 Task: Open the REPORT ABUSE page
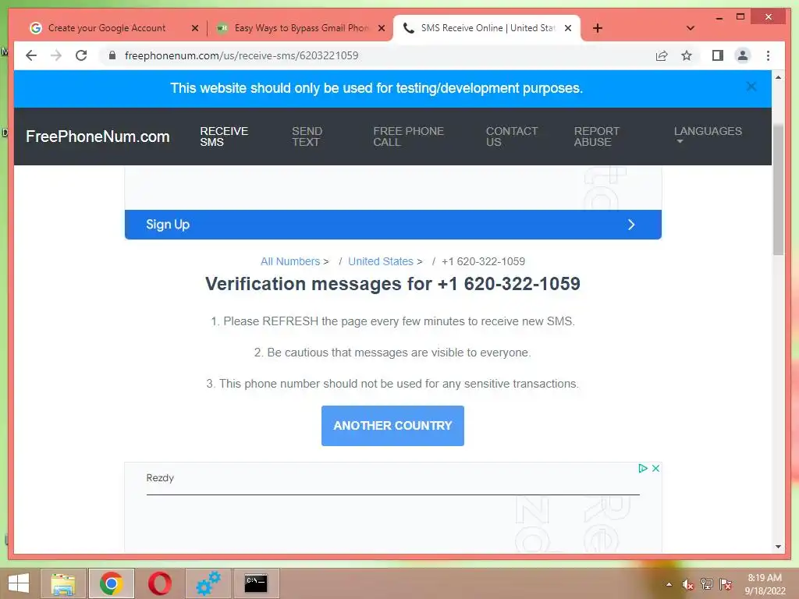(596, 136)
